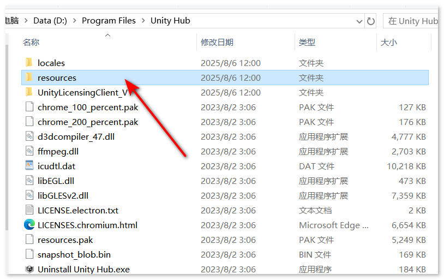Click the BIN 文件 type cell
Screen dimensions: 444x280
tap(315, 254)
